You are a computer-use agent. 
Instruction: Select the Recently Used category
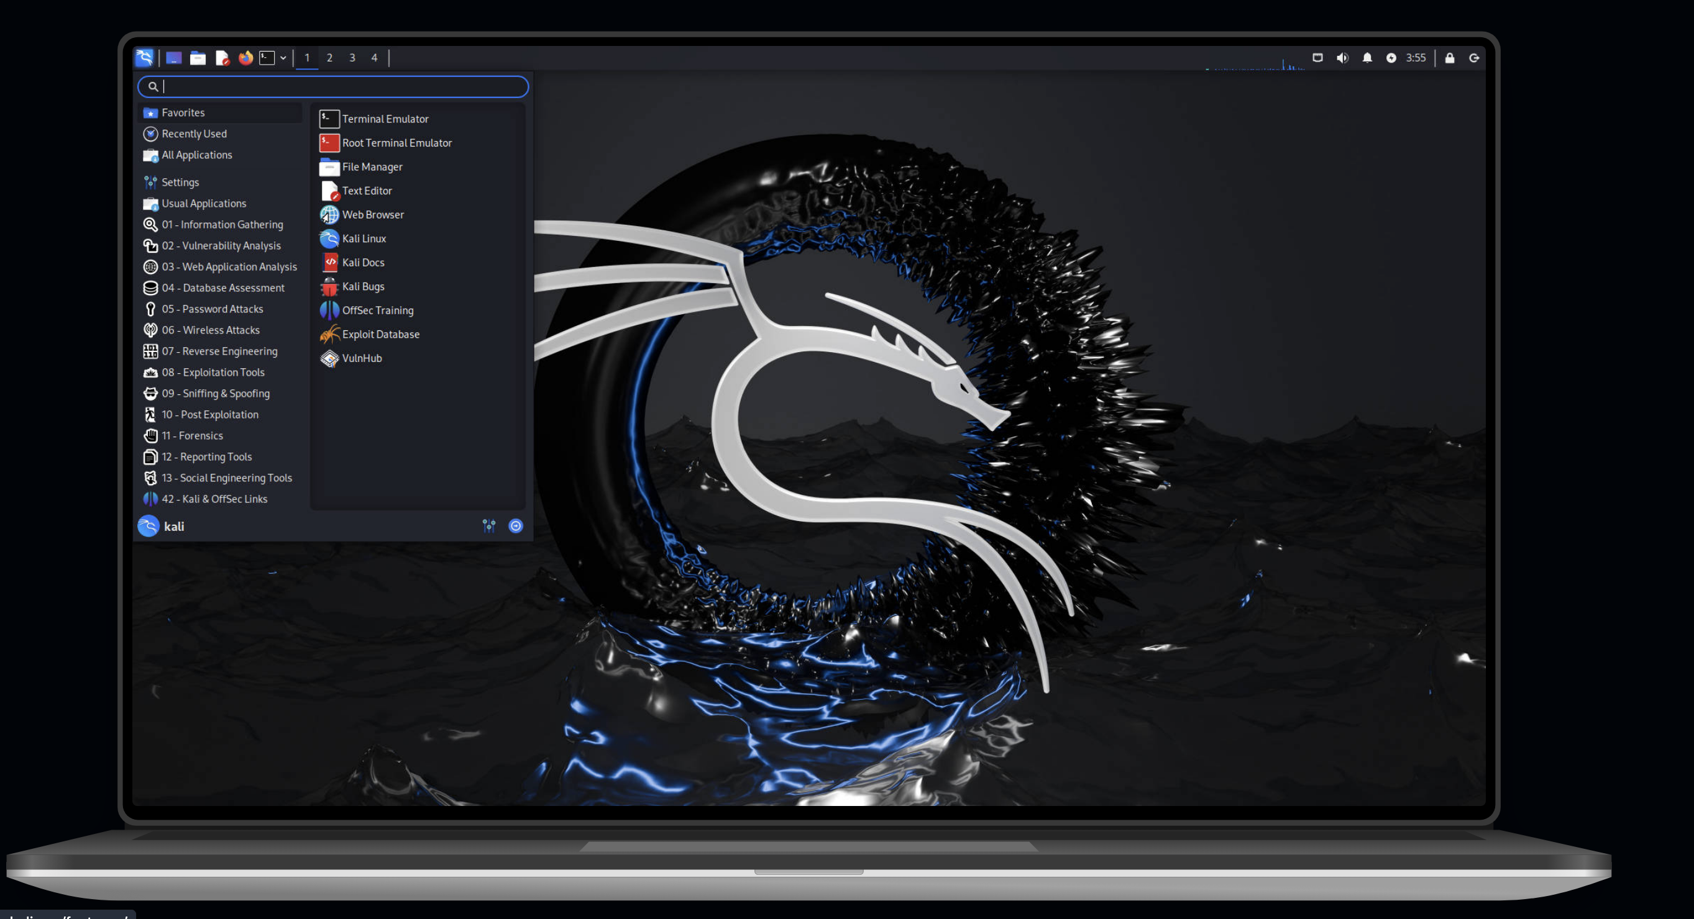click(221, 134)
